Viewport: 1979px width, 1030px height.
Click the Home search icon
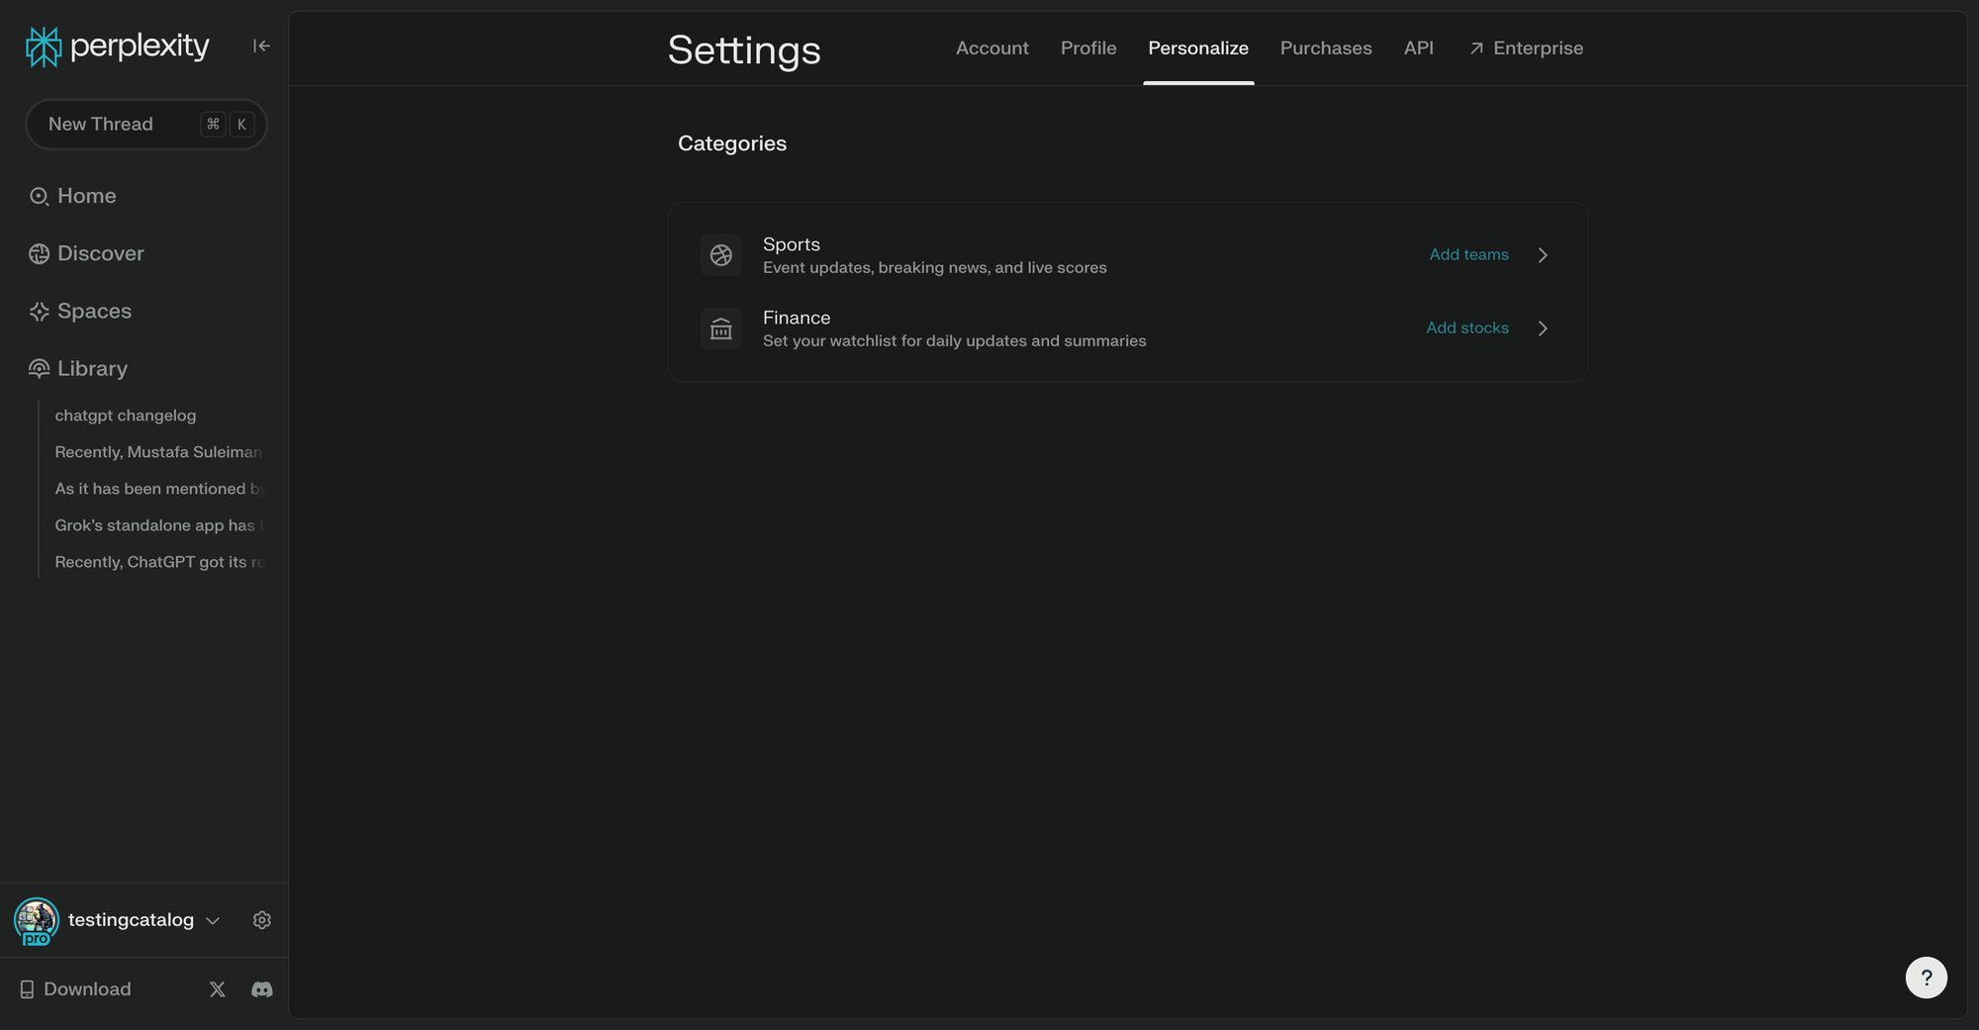(x=39, y=196)
